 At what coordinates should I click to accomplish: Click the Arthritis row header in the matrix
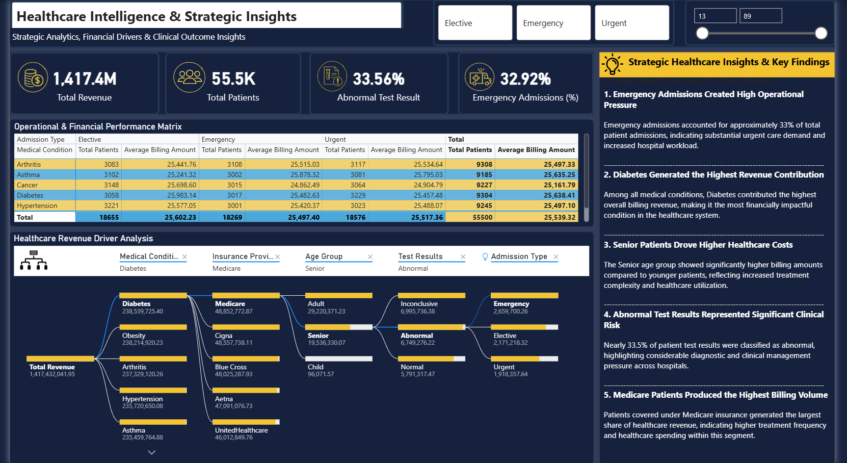point(45,164)
